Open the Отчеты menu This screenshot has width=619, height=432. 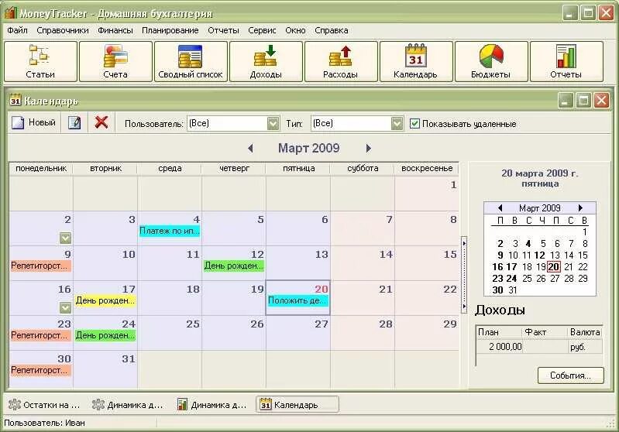223,30
